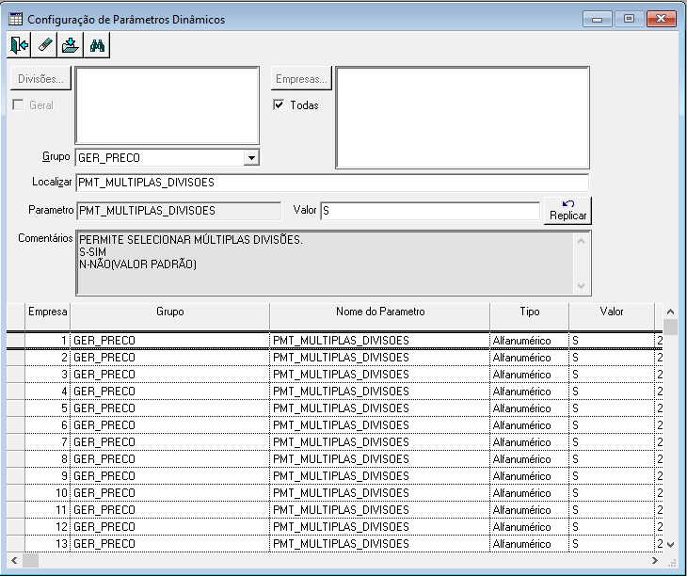
Task: Select Alfanumérico cell in Empresa 2 row
Action: [x=529, y=358]
